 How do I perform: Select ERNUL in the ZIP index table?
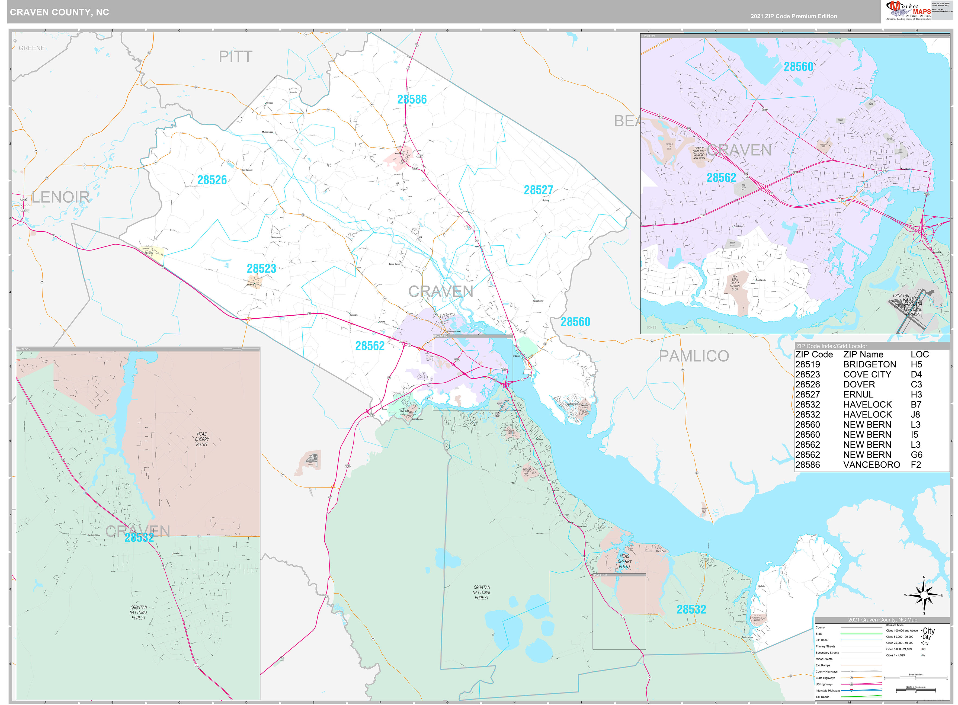pyautogui.click(x=858, y=395)
